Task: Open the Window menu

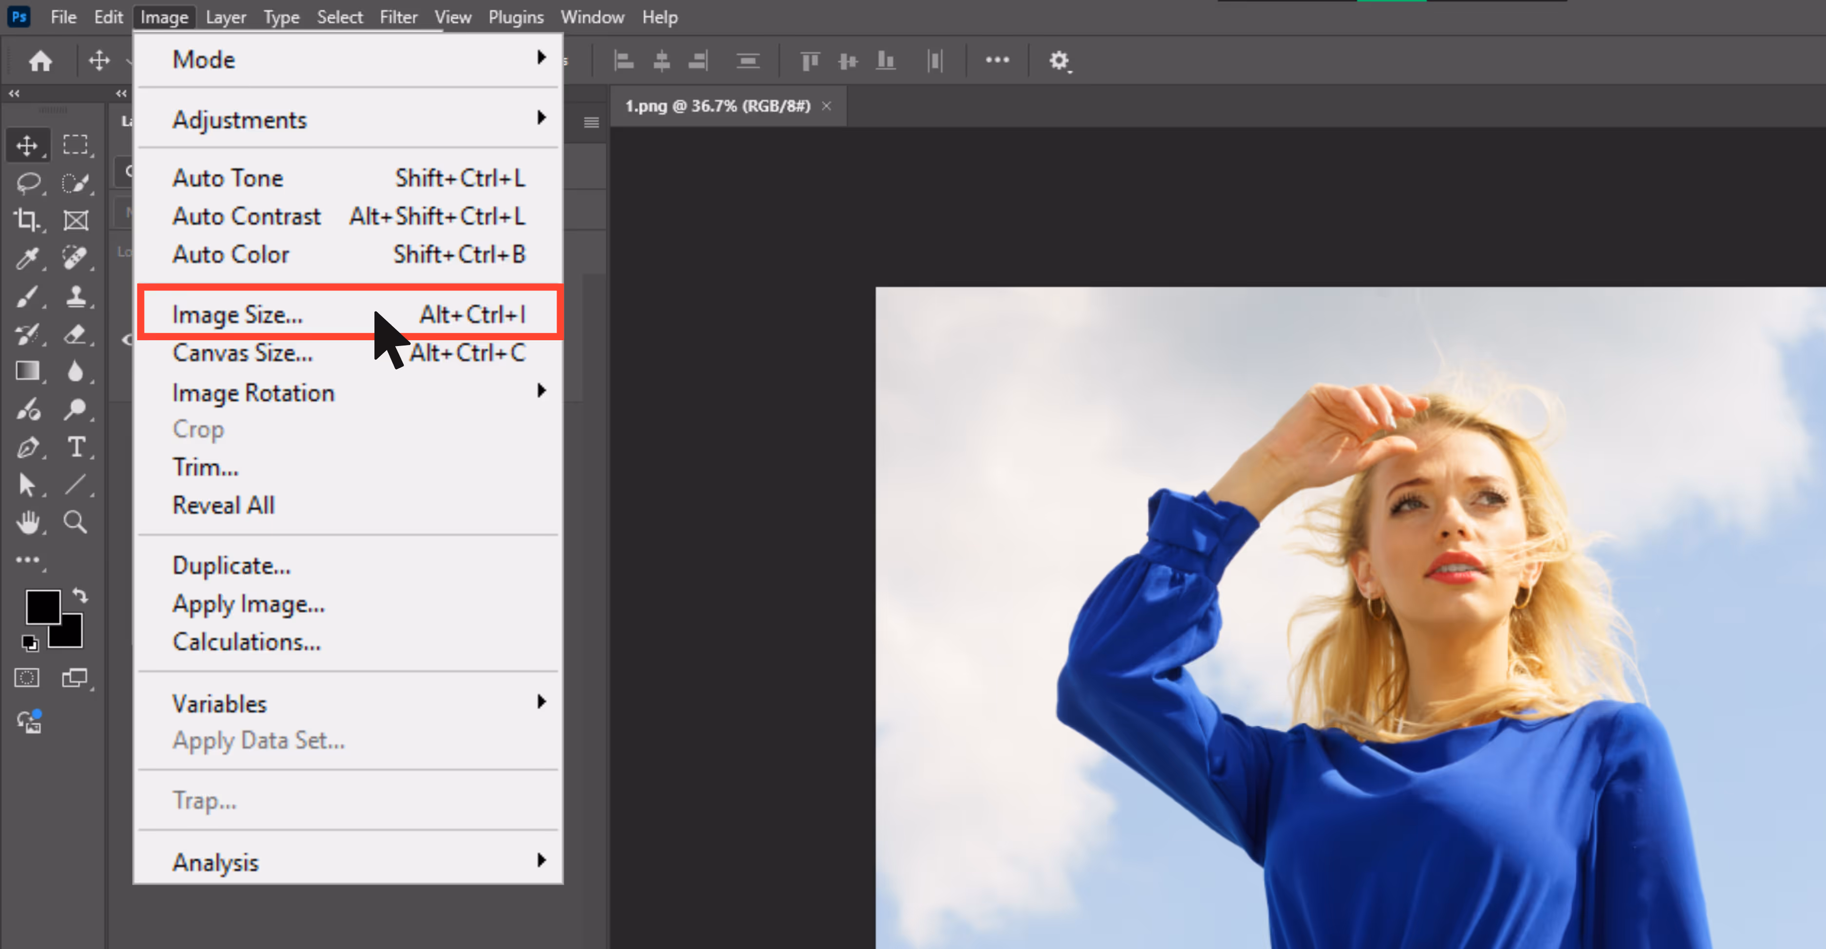Action: pos(593,17)
